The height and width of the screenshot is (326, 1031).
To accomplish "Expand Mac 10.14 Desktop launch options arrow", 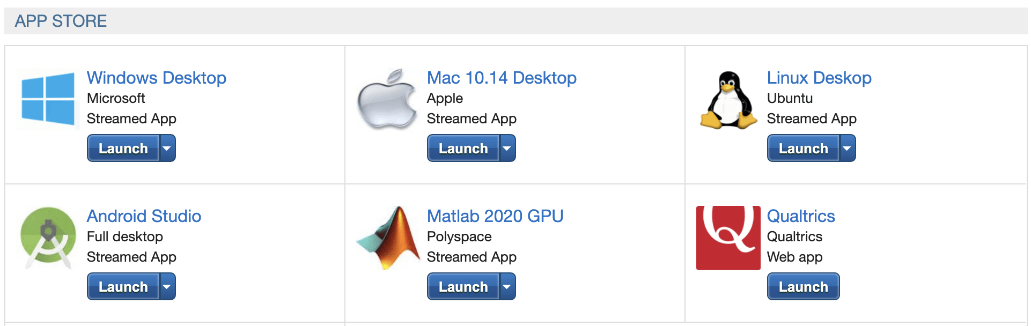I will [x=507, y=149].
